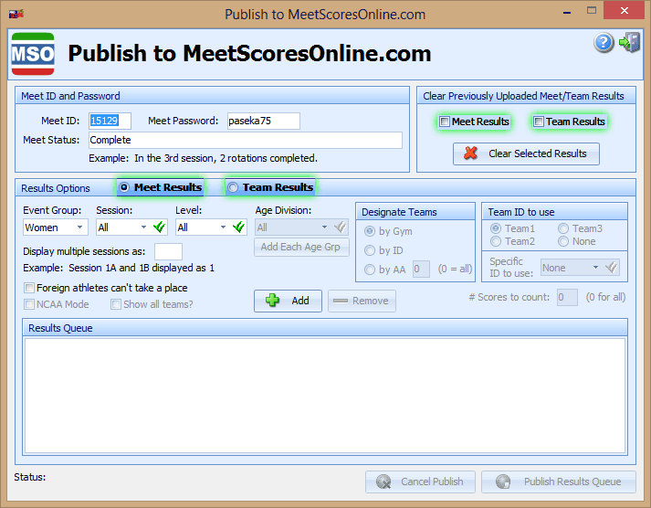Click the checkmark beside Age Division dropdown
Viewport: 651px width, 508px height.
pos(340,228)
